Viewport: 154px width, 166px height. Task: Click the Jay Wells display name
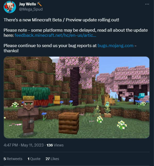(28, 4)
